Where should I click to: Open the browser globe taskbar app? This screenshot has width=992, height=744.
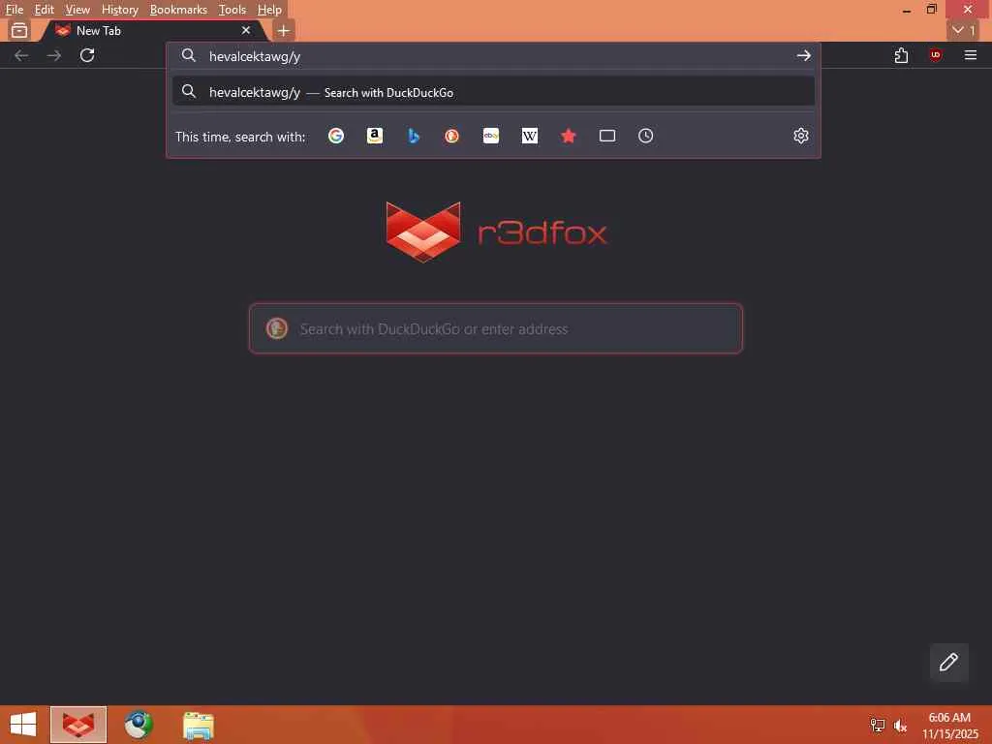pyautogui.click(x=139, y=725)
